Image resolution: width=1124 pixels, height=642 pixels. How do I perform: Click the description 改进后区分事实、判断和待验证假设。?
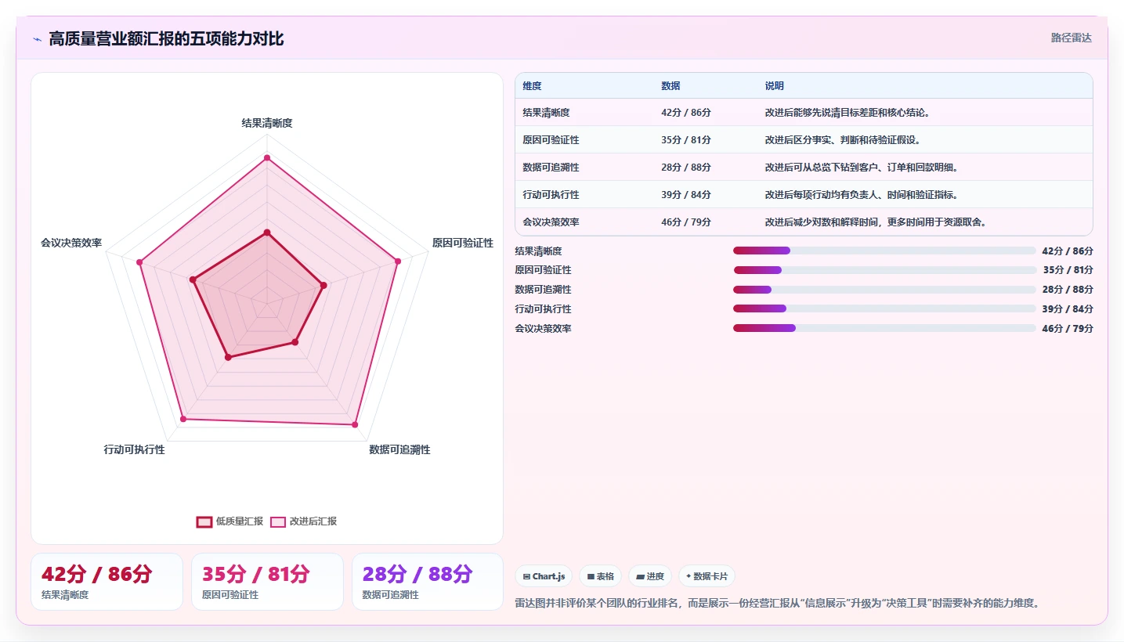point(843,140)
